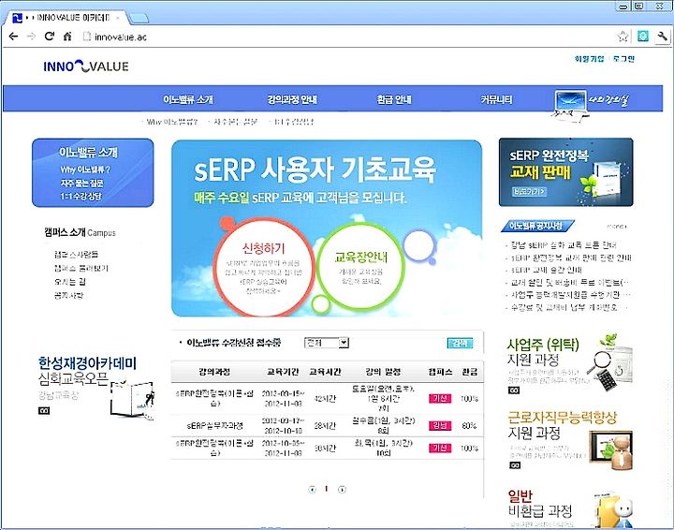Click the 'more' link beside 이노밸류 공지사항
Screen dimensions: 674x530
616,226
